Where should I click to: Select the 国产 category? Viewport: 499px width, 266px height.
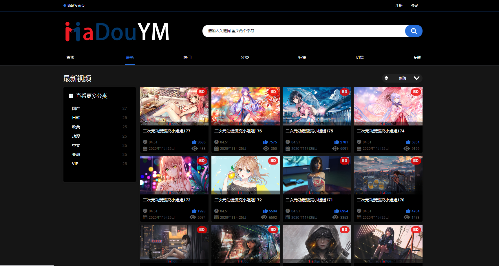pyautogui.click(x=76, y=108)
